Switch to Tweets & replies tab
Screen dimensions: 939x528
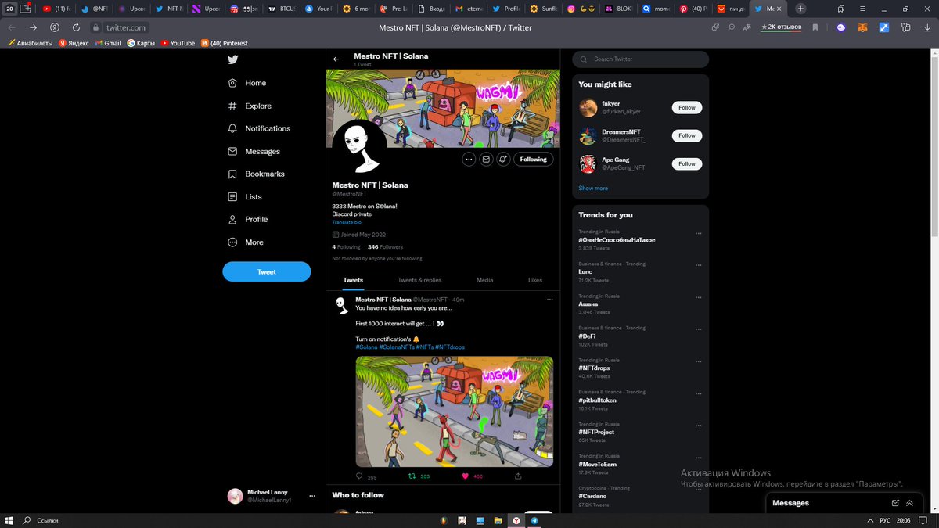(419, 280)
